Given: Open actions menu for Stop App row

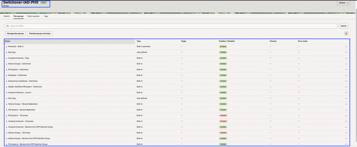Looking at the screenshot, I should [x=346, y=52].
